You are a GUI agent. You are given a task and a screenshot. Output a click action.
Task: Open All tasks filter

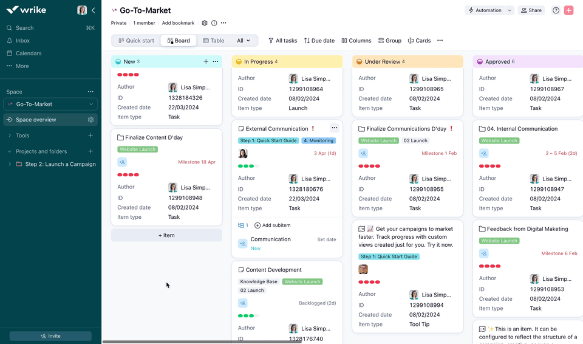coord(282,41)
